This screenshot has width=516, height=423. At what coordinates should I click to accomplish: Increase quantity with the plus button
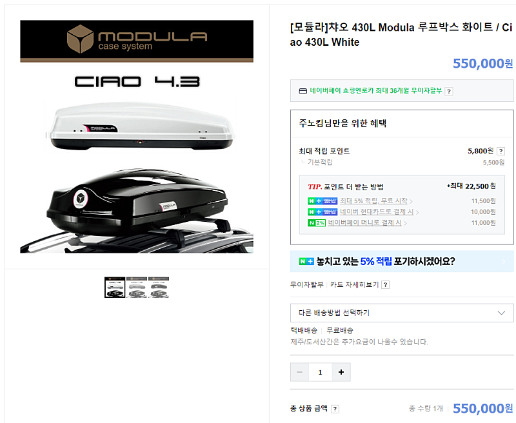[x=341, y=372]
